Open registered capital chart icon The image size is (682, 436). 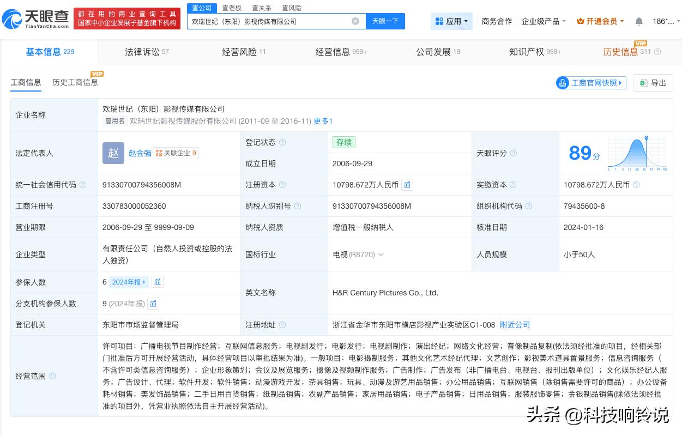(407, 185)
